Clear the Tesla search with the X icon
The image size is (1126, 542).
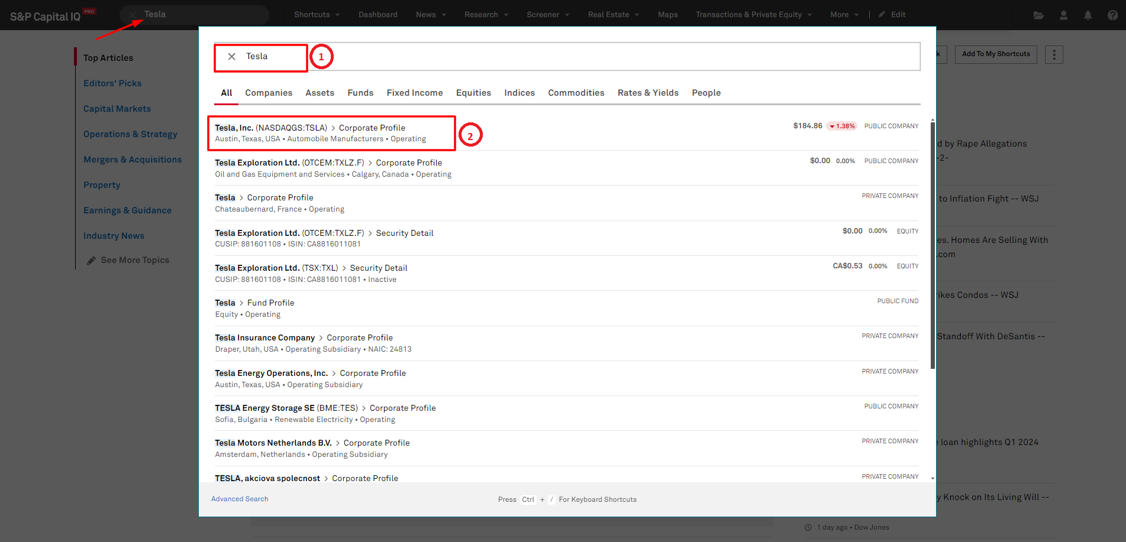[232, 57]
